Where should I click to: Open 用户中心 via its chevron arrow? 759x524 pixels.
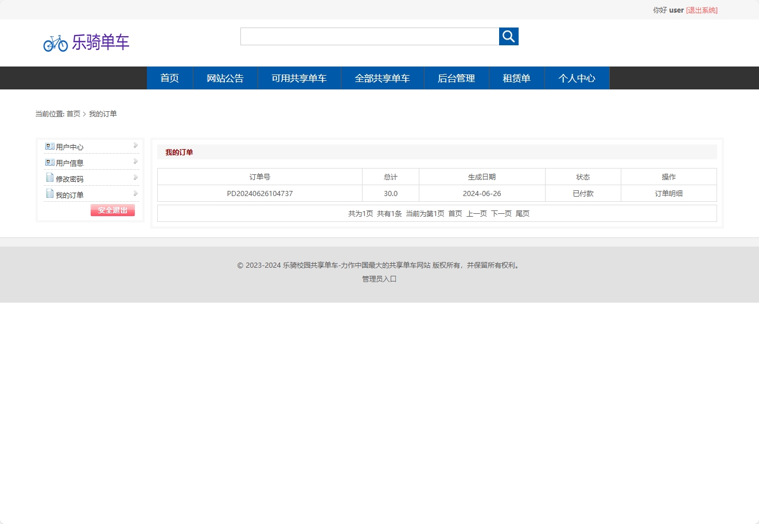pos(135,146)
